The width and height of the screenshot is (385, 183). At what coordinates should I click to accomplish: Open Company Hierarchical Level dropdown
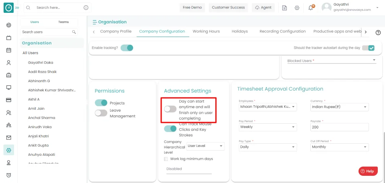[205, 146]
